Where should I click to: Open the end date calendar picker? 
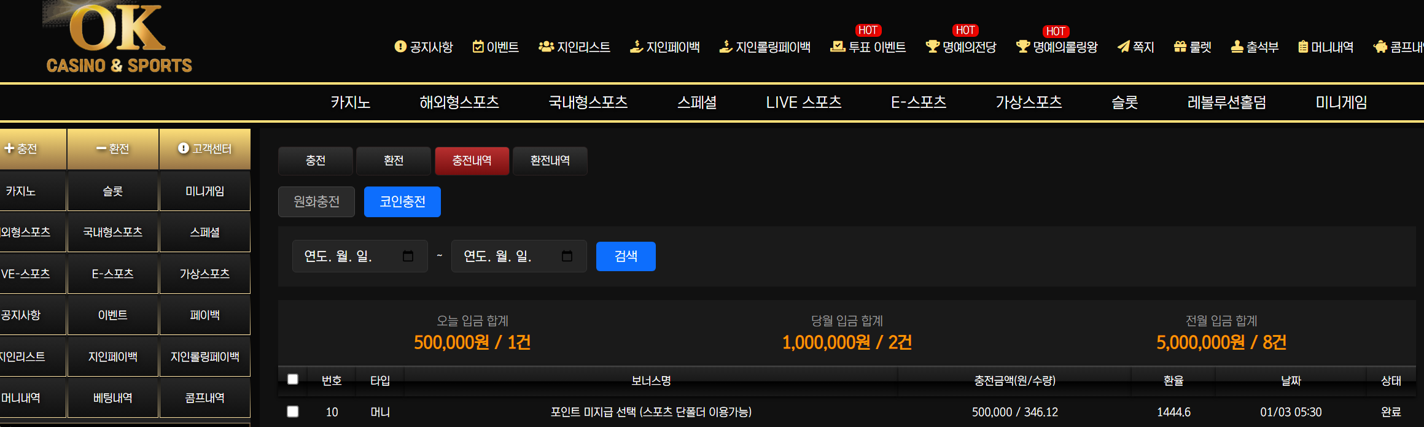[567, 256]
